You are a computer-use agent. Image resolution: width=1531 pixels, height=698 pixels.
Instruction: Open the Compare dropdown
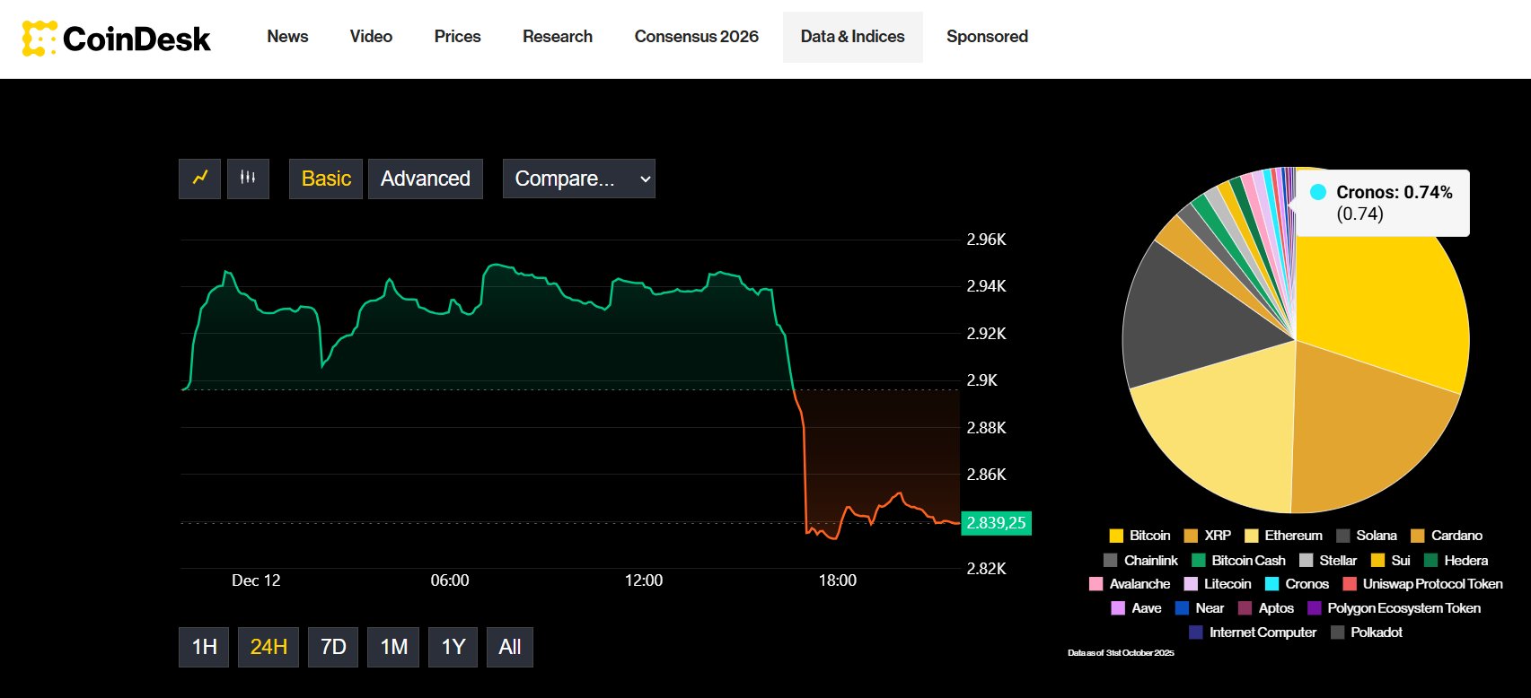[579, 179]
